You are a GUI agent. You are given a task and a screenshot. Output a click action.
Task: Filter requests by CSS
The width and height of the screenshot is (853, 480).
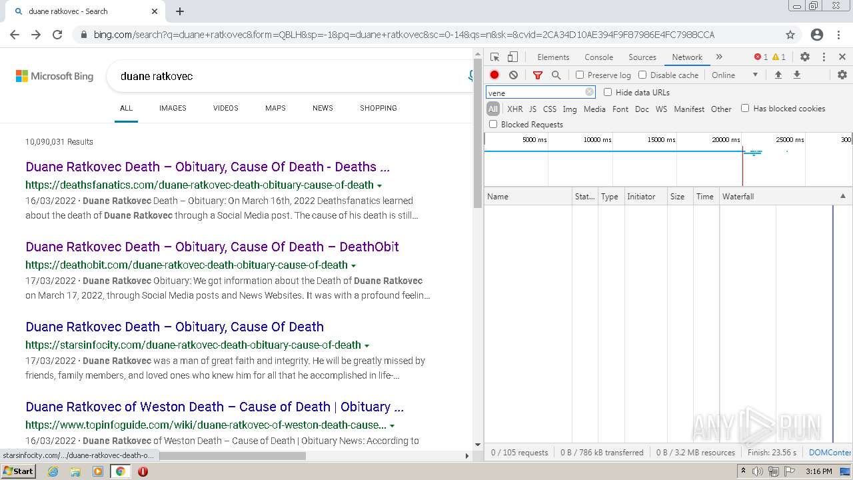point(549,109)
